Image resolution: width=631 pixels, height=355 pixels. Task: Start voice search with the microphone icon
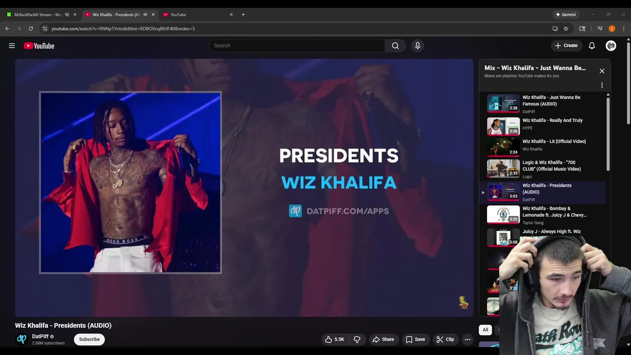[418, 45]
